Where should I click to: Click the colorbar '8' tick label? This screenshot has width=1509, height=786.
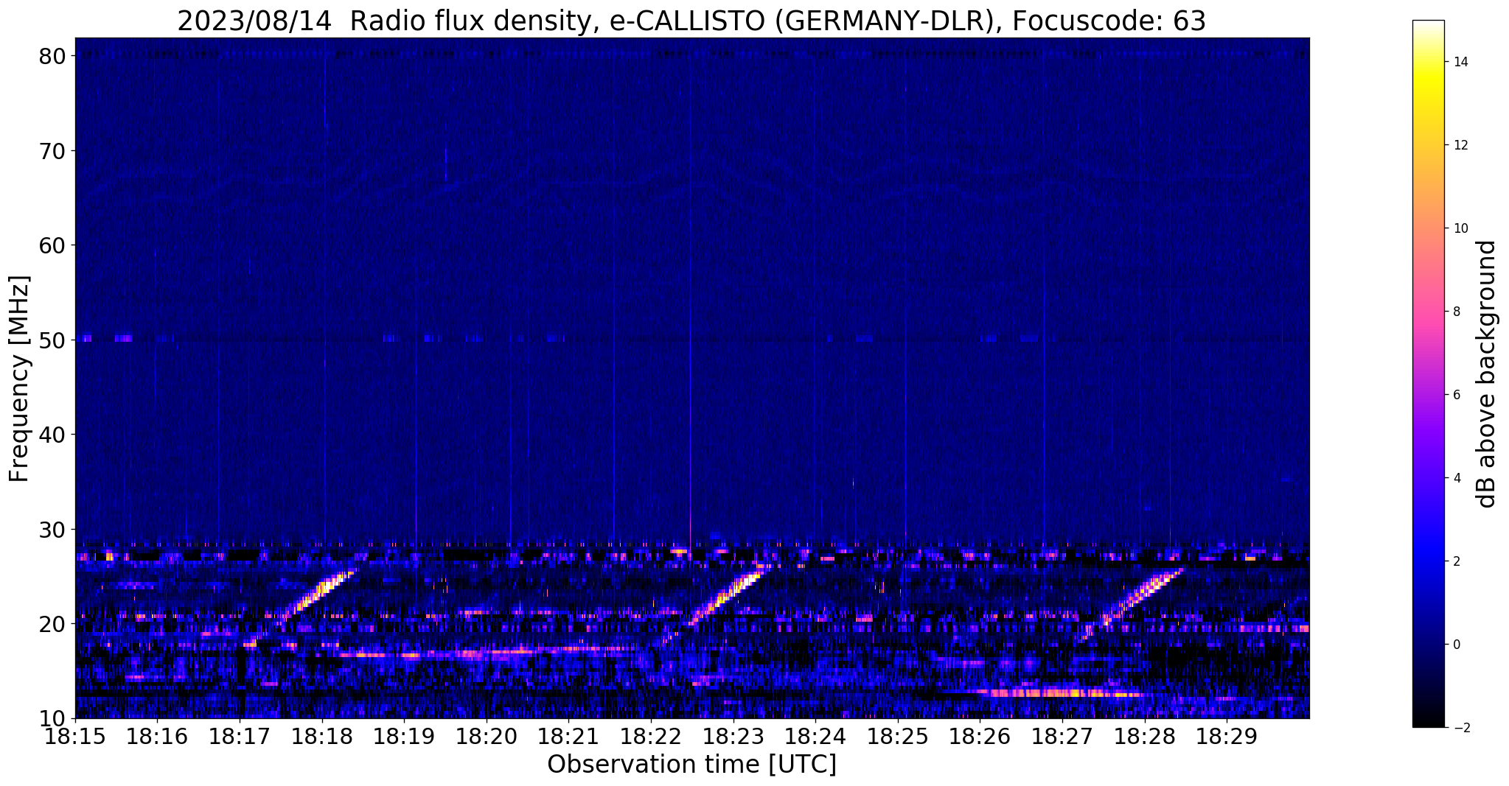click(x=1456, y=312)
